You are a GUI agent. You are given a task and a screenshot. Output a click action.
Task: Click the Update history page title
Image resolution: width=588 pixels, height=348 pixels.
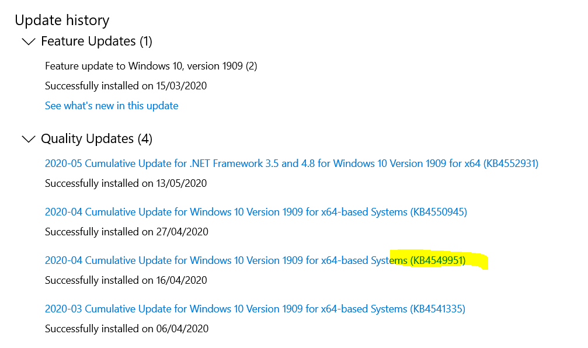[62, 20]
